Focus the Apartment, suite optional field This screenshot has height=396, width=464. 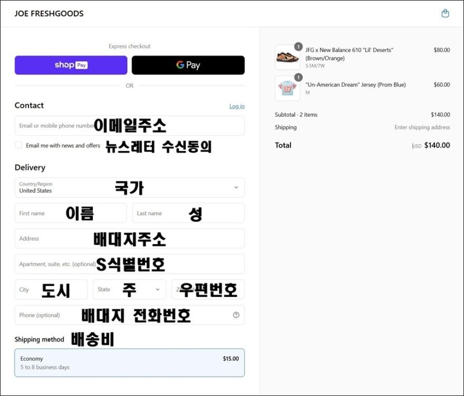pos(130,264)
